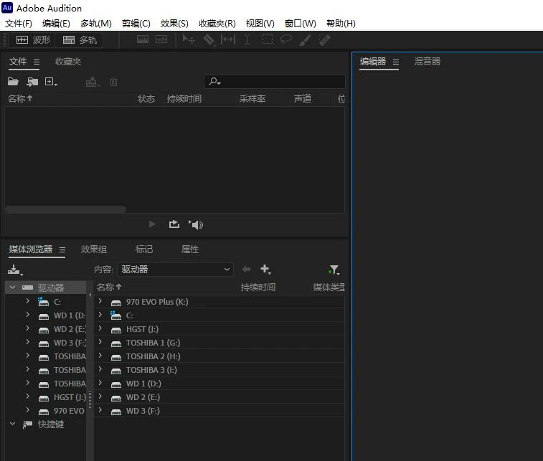Expand WD 1 (D:) in left tree
Viewport: 543px width, 461px height.
click(x=28, y=315)
